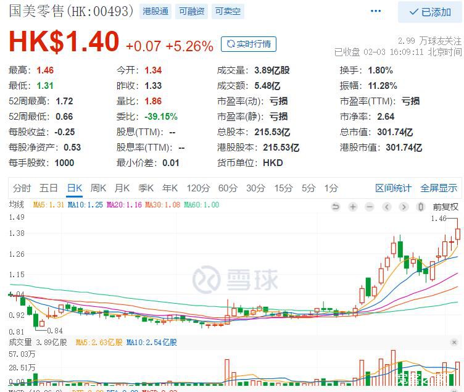Viewport: 464px width, 392px height.
Task: Click the 总市值 value 301.74亿
Action: click(x=395, y=131)
